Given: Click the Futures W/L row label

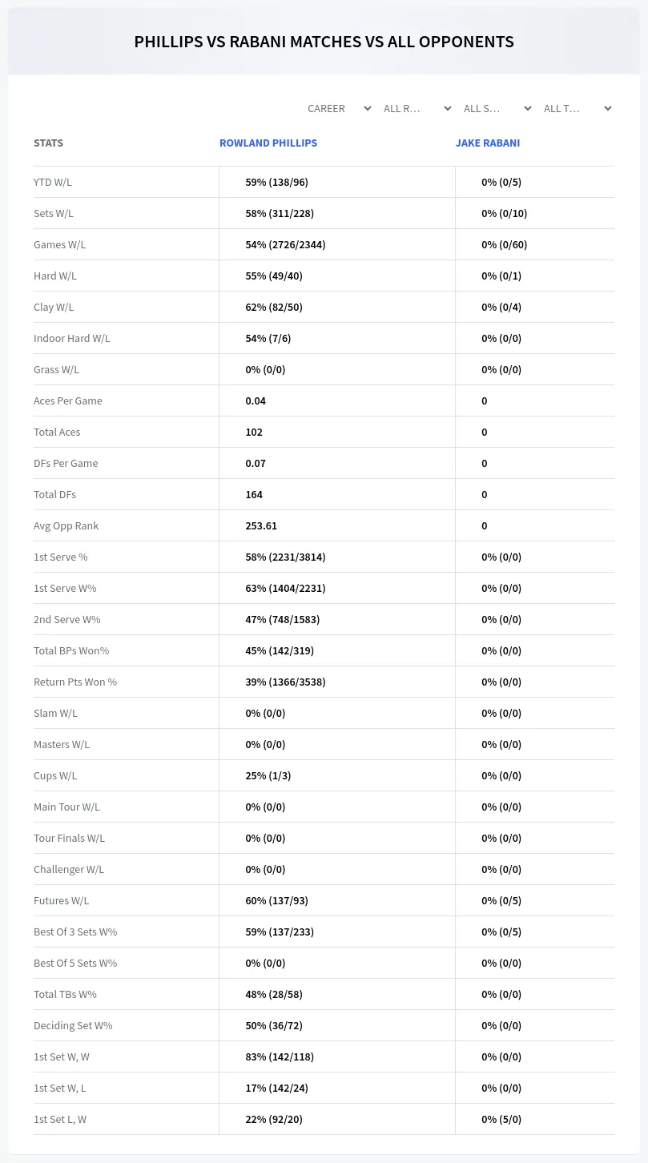Looking at the screenshot, I should pyautogui.click(x=62, y=900).
